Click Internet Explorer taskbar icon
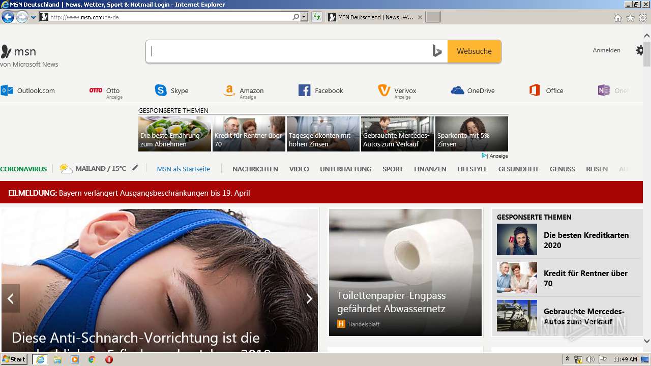This screenshot has width=651, height=366. point(40,359)
